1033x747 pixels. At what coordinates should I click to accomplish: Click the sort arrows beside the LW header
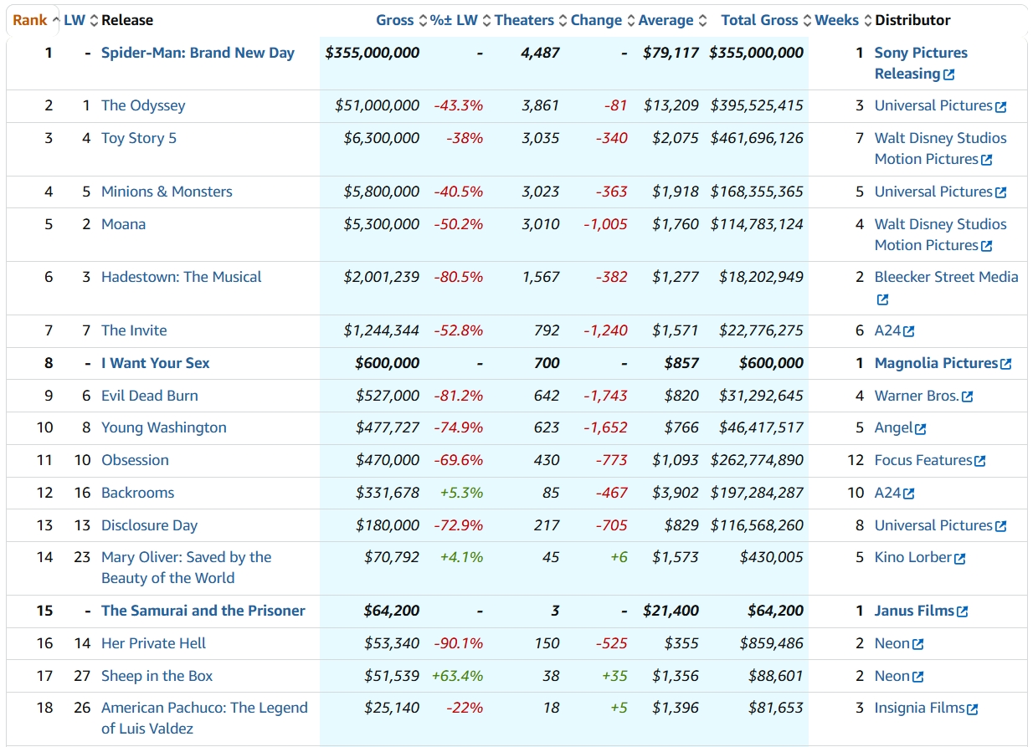click(94, 21)
